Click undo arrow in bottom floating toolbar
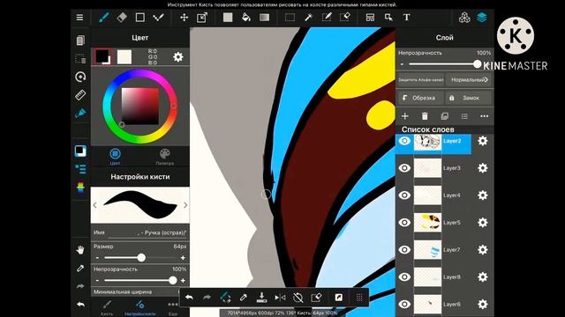This screenshot has height=317, width=565. coord(189,298)
